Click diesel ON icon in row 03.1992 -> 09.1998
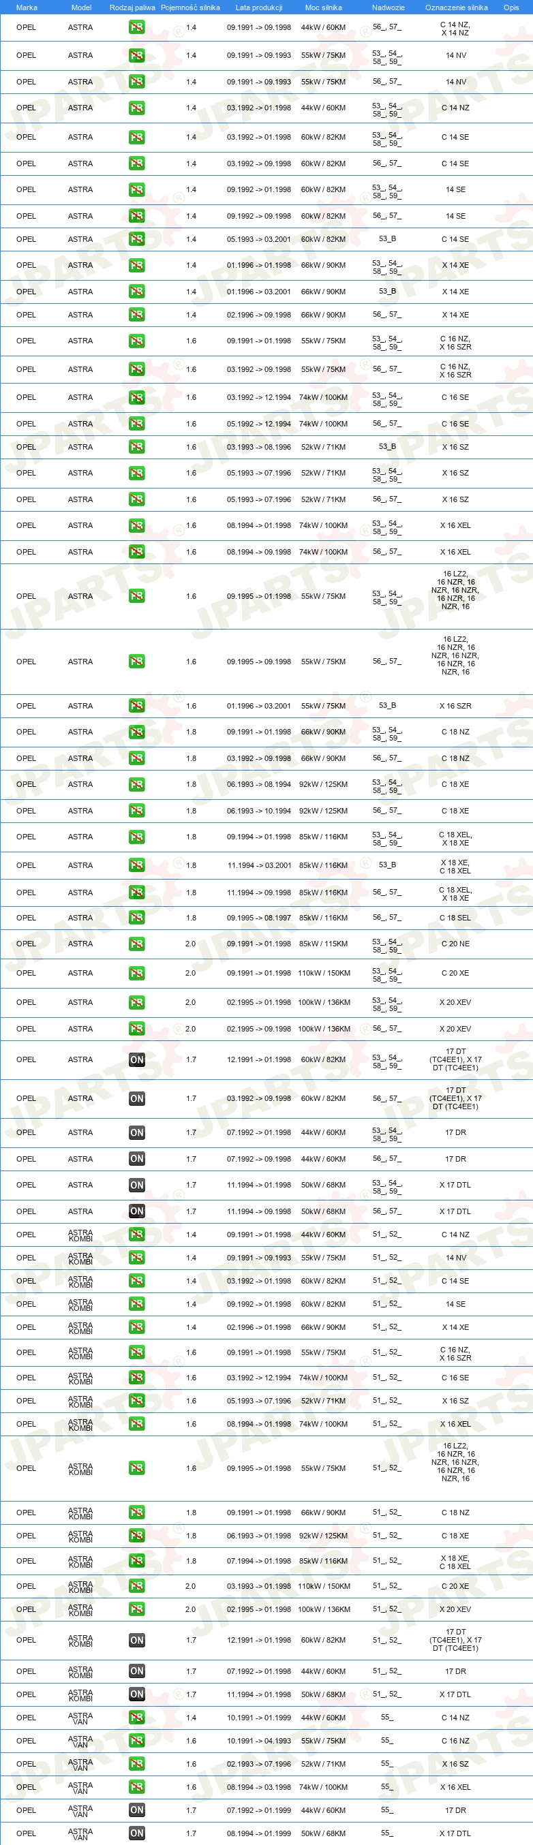 point(137,1099)
